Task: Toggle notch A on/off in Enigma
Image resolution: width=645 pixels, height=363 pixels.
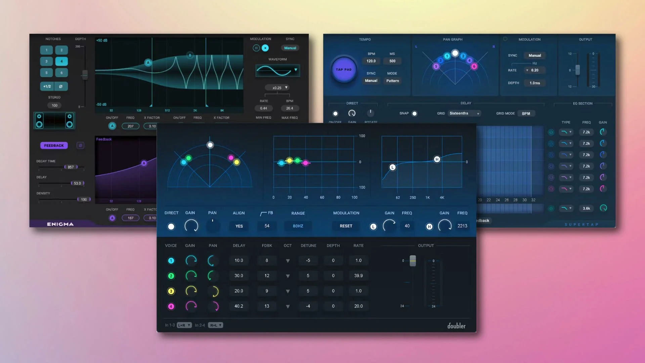Action: pyautogui.click(x=112, y=126)
